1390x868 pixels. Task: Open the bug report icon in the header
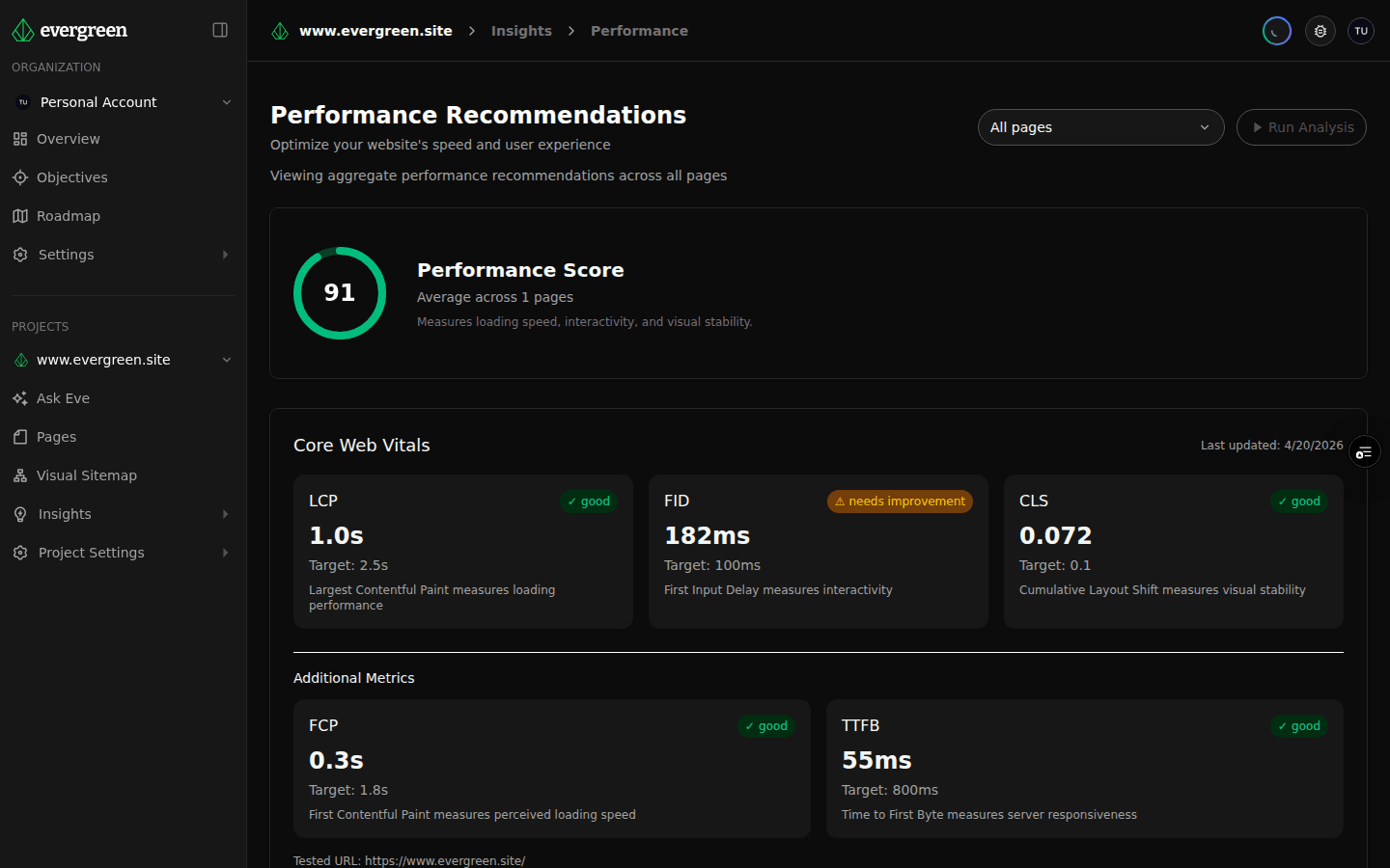(x=1320, y=30)
